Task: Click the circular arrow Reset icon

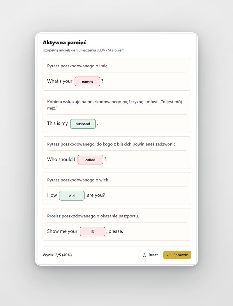Action: pos(144,255)
